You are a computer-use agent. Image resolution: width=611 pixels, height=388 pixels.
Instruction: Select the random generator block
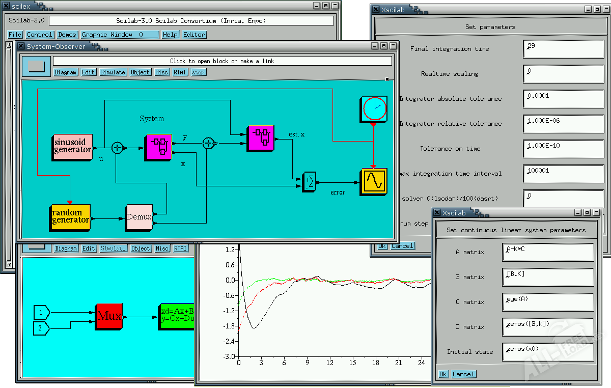pos(71,216)
